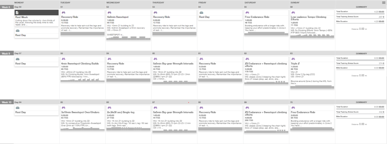387x144 pixels.
Task: Select the Week 10 row label
Action: tap(6, 102)
